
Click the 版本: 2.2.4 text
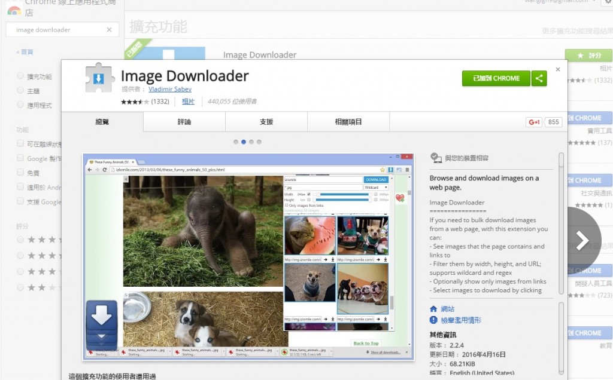pyautogui.click(x=447, y=345)
